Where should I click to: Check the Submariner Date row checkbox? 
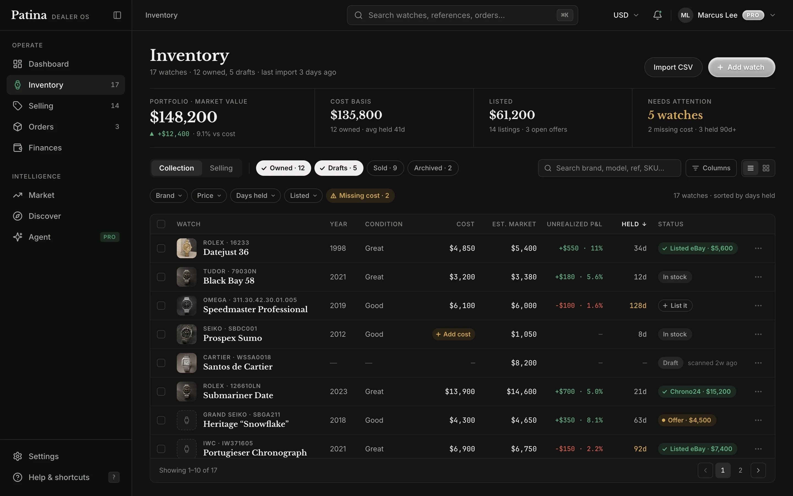tap(161, 391)
